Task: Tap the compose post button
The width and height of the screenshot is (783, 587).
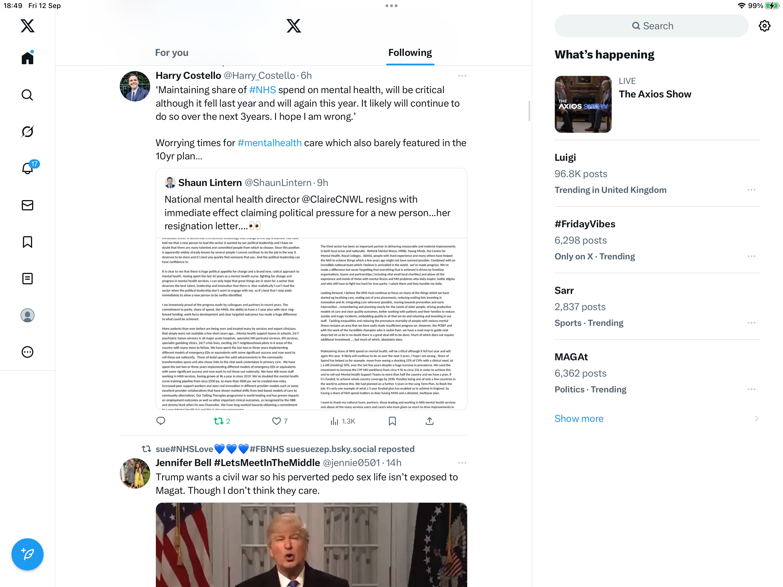Action: point(27,554)
